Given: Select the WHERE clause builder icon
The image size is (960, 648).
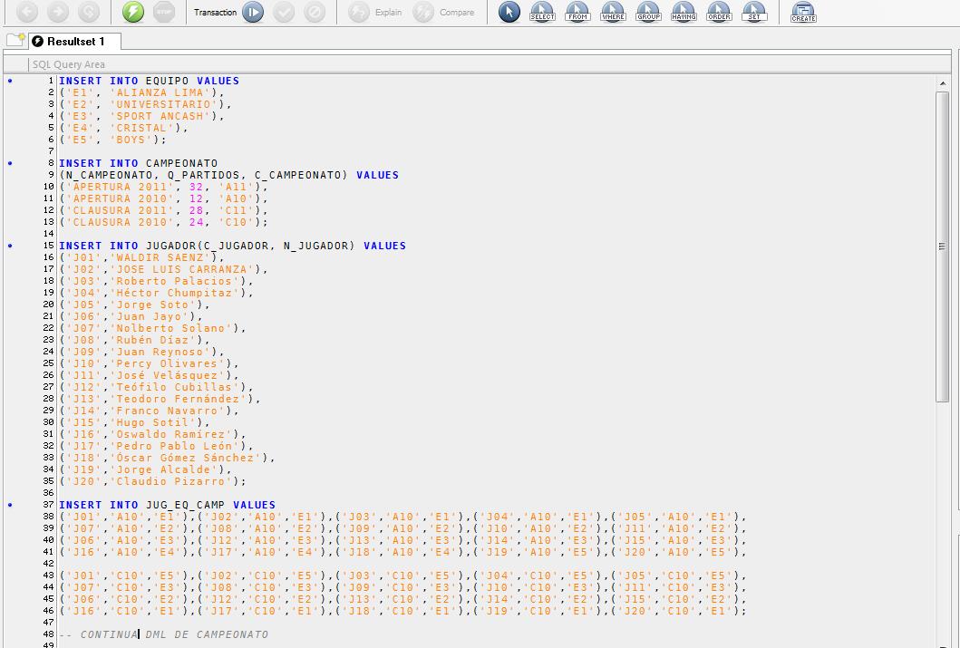Looking at the screenshot, I should 612,12.
